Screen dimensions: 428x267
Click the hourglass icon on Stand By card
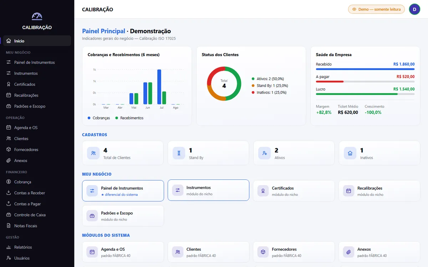click(179, 153)
